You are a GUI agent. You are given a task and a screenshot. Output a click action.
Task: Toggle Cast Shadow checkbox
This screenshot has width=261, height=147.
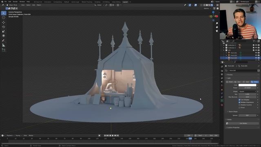point(239,100)
